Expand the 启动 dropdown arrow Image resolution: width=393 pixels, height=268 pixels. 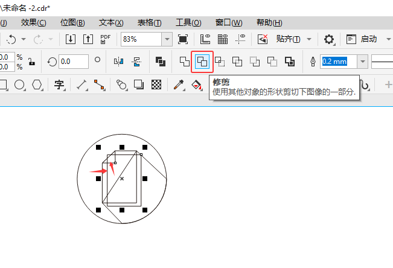(389, 39)
